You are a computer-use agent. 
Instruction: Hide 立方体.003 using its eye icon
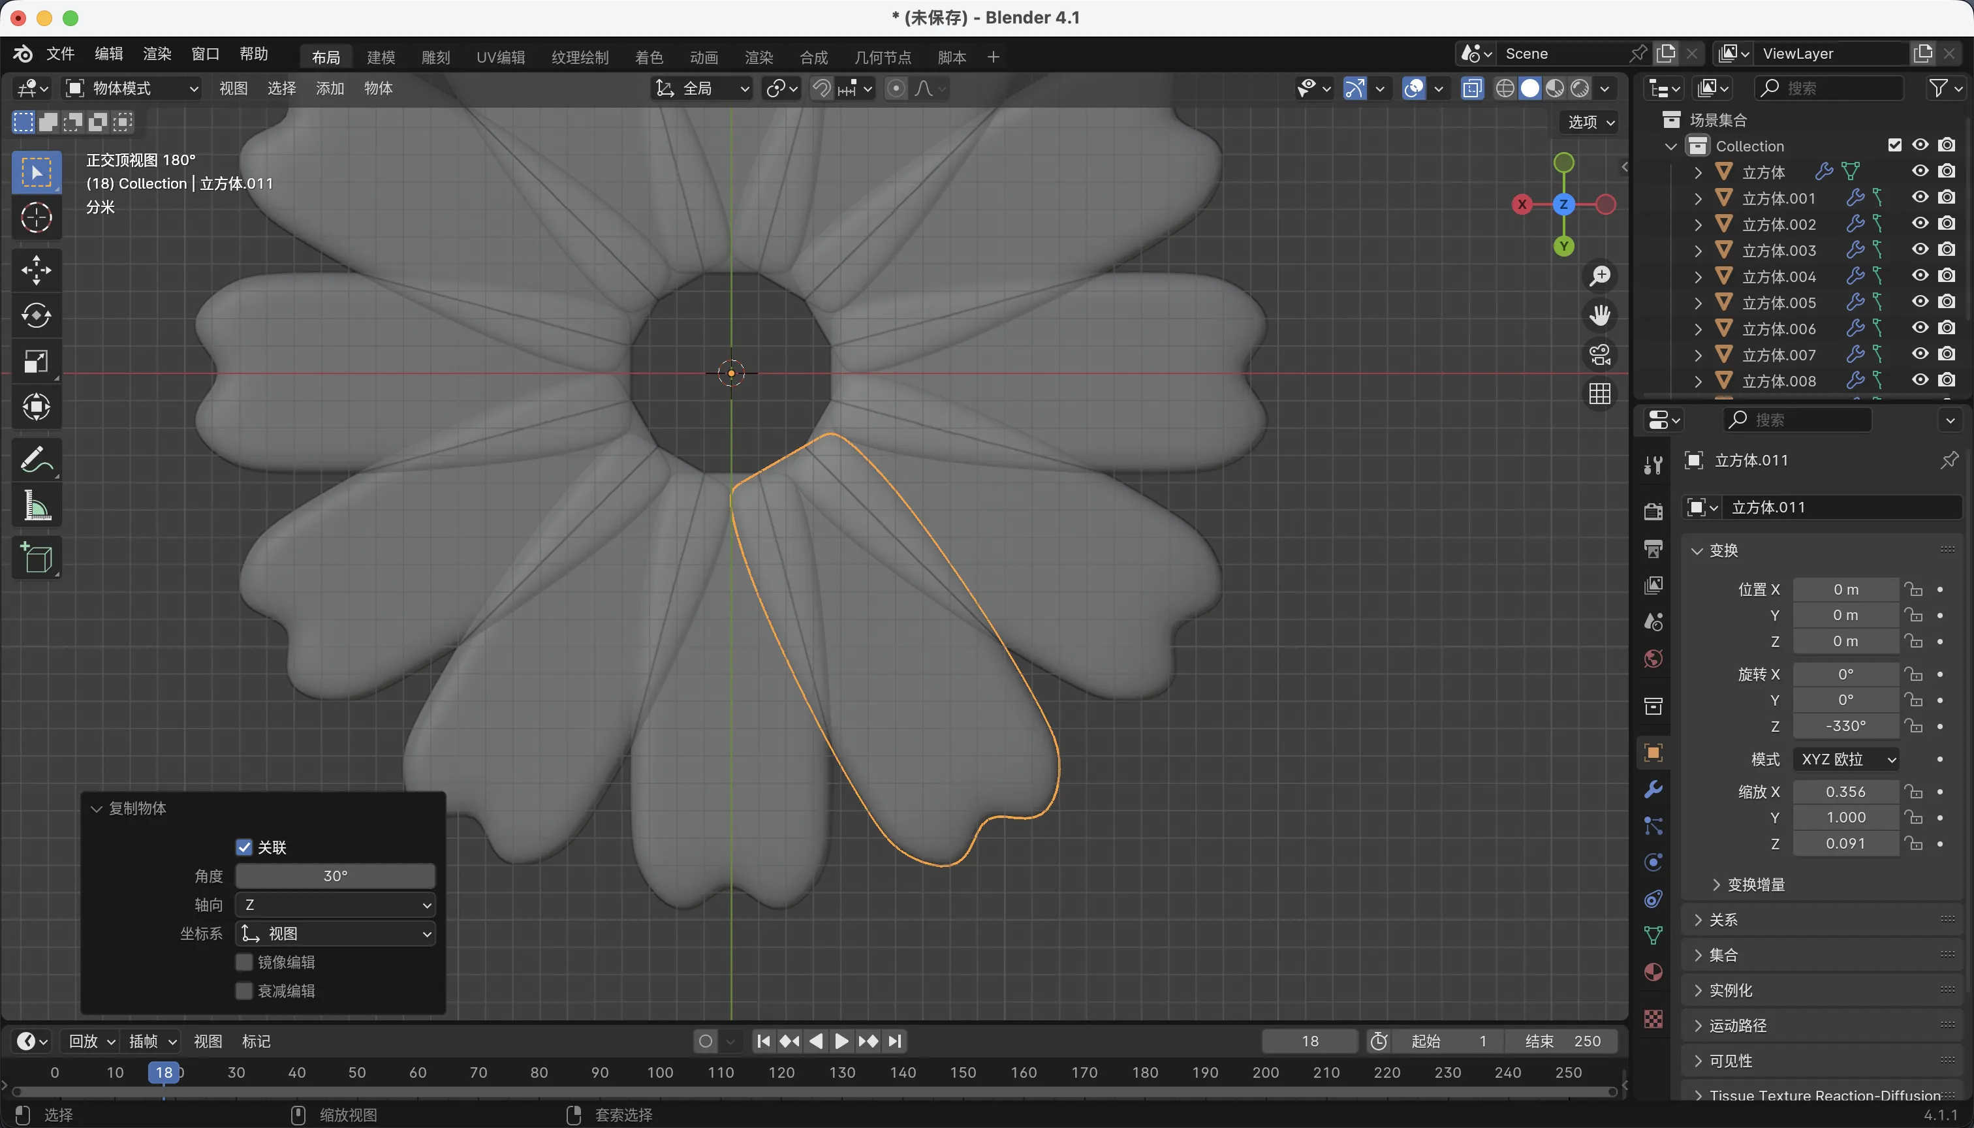[1920, 249]
